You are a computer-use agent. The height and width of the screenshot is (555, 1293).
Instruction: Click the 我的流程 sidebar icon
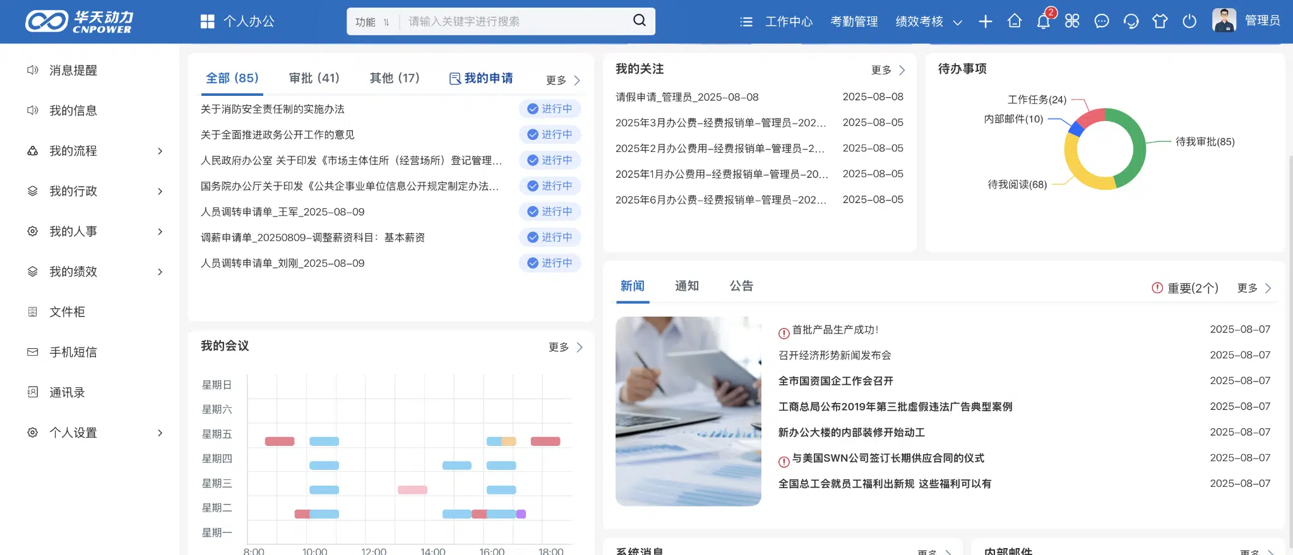tap(33, 151)
